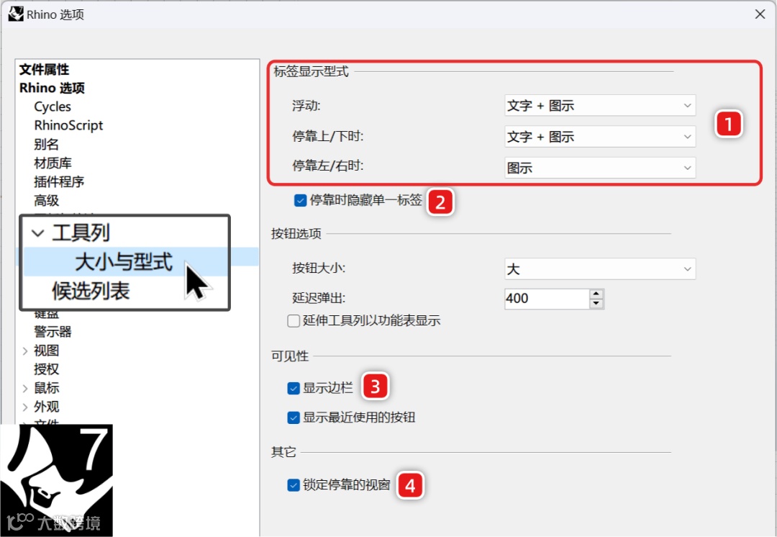The image size is (777, 537).
Task: Click Rhino 选项 heading in tree
Action: point(52,89)
